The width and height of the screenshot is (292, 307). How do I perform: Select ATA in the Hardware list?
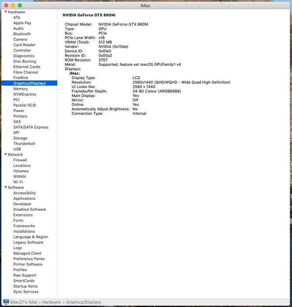pos(17,18)
